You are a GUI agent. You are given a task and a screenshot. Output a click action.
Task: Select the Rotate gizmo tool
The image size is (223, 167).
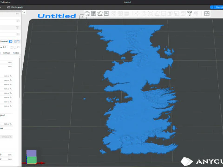click(144, 13)
